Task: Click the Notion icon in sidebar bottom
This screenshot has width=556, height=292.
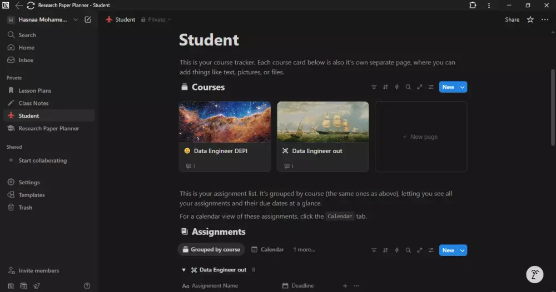Action: point(11,286)
